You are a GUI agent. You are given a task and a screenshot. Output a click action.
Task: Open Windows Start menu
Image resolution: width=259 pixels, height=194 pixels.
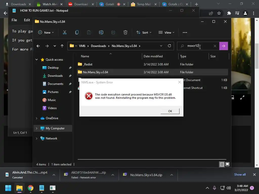point(8,188)
